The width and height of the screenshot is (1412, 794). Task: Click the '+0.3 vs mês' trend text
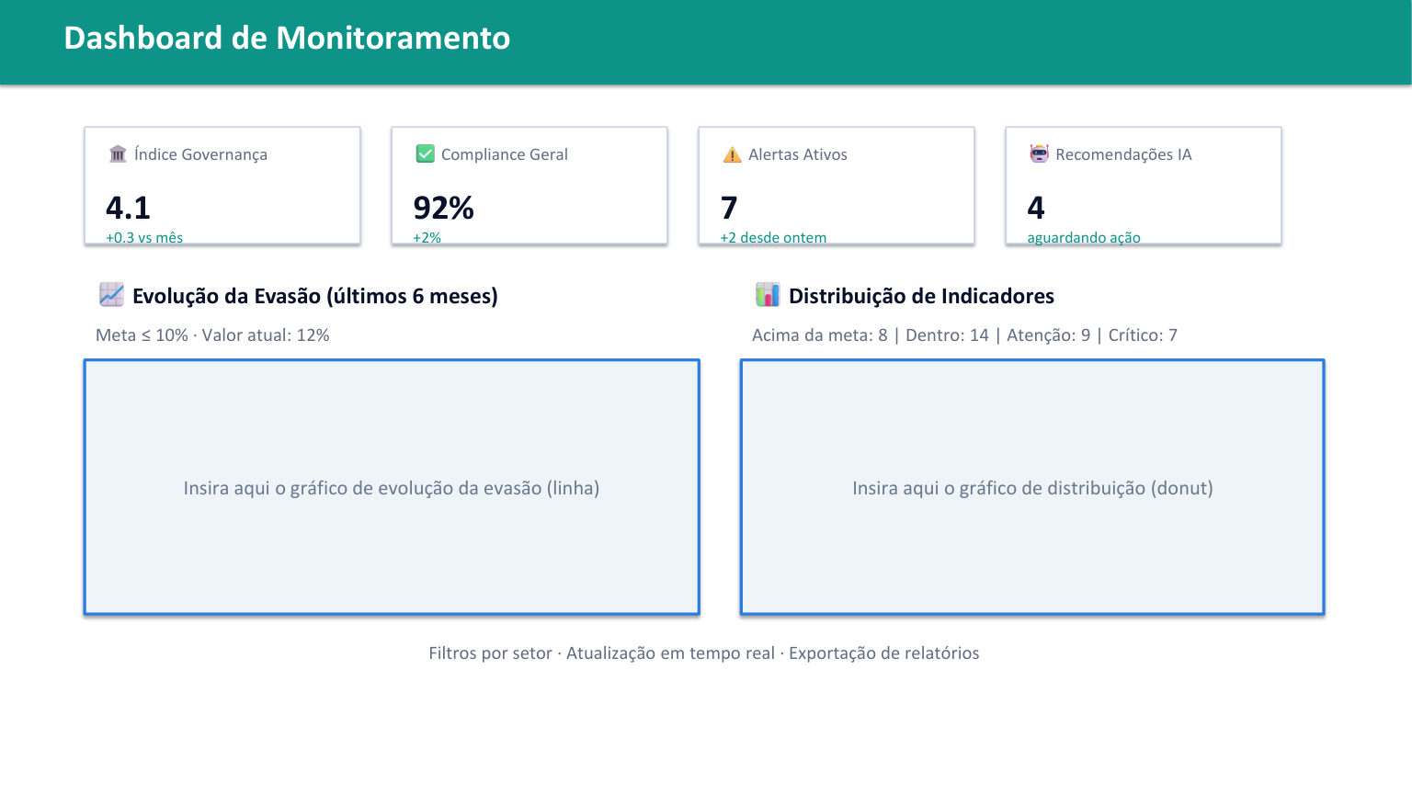pos(144,237)
